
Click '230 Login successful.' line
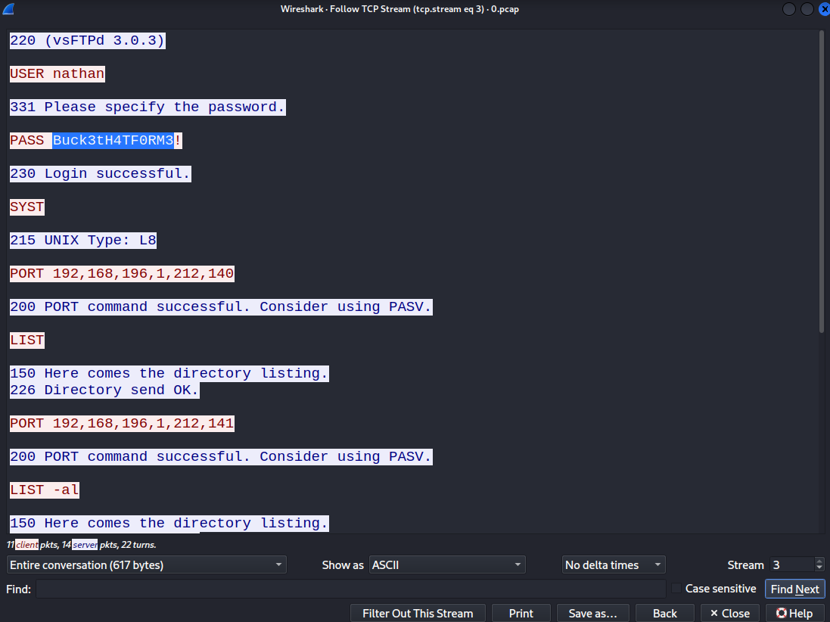100,173
